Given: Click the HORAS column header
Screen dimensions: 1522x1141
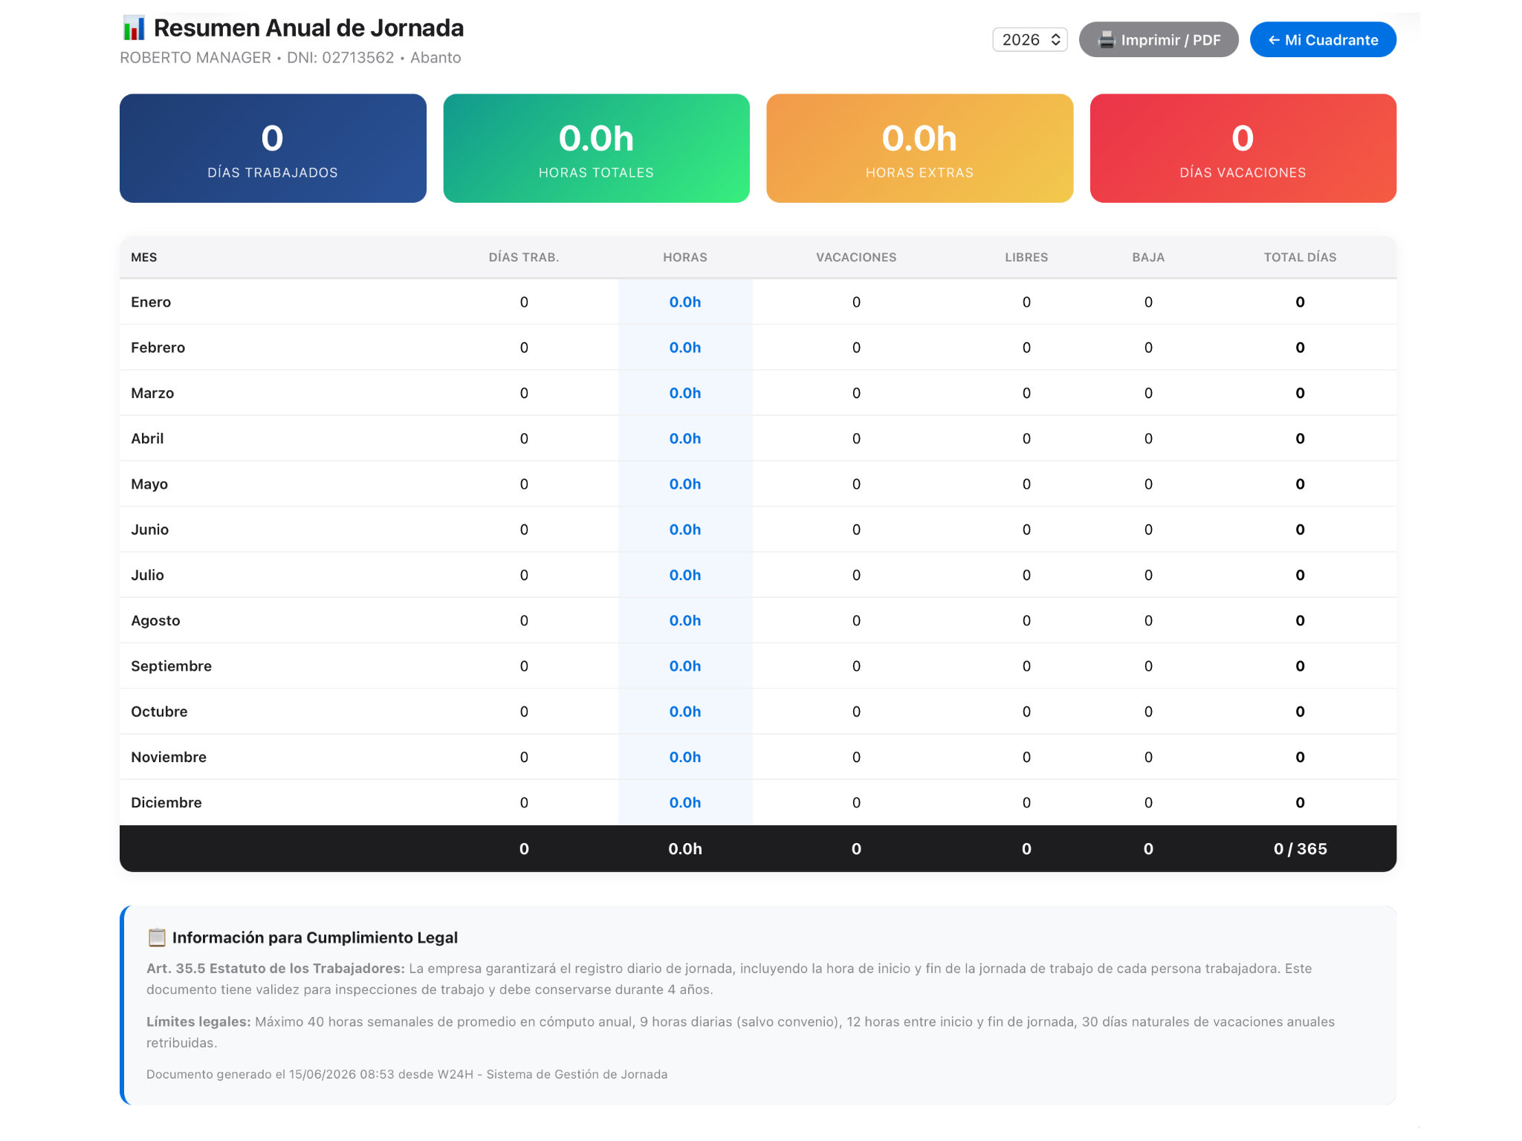Looking at the screenshot, I should pyautogui.click(x=685, y=257).
